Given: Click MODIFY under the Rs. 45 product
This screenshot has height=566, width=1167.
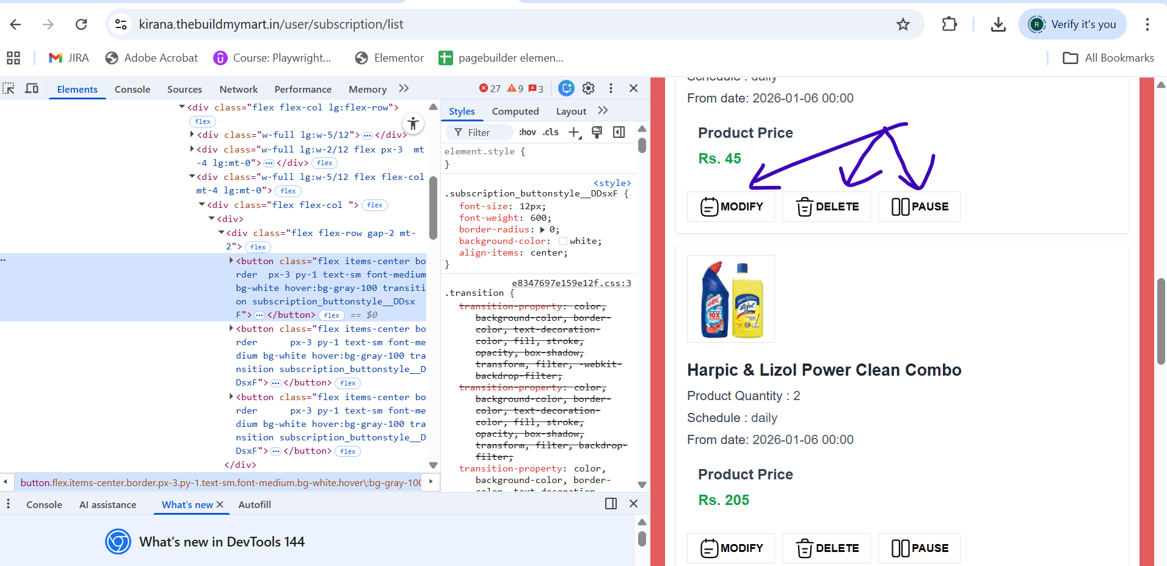Looking at the screenshot, I should (731, 207).
